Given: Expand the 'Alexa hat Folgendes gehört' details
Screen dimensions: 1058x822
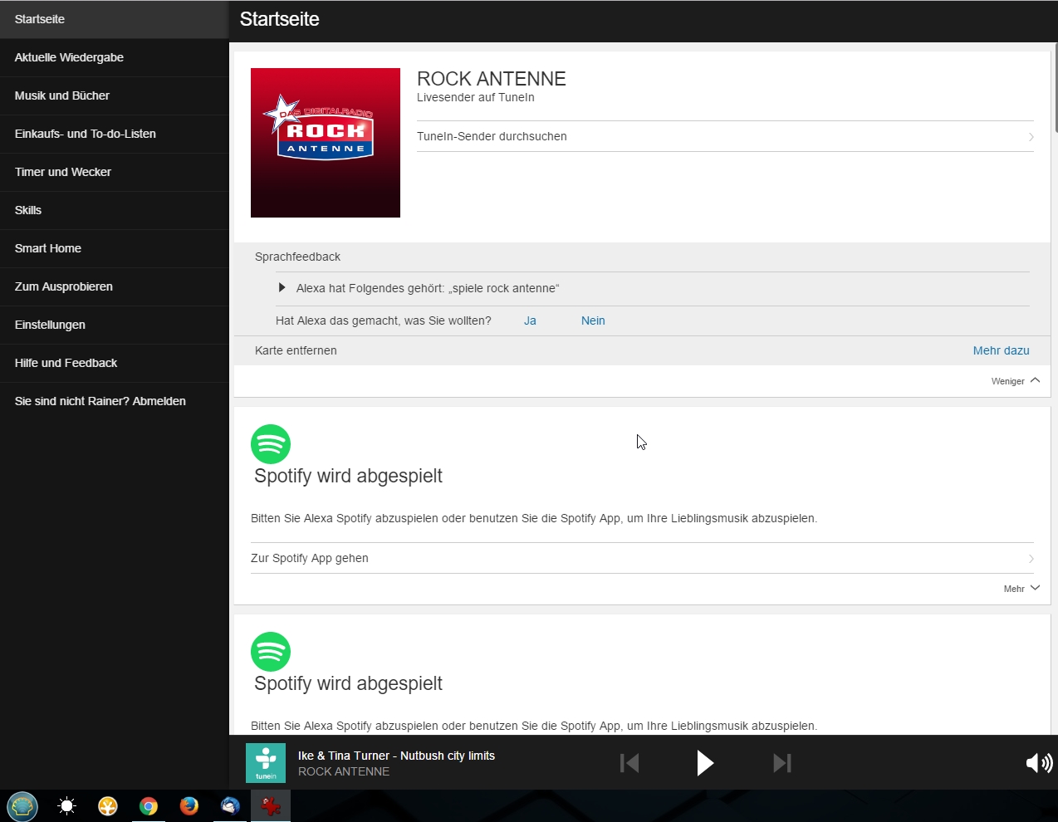Looking at the screenshot, I should tap(282, 288).
